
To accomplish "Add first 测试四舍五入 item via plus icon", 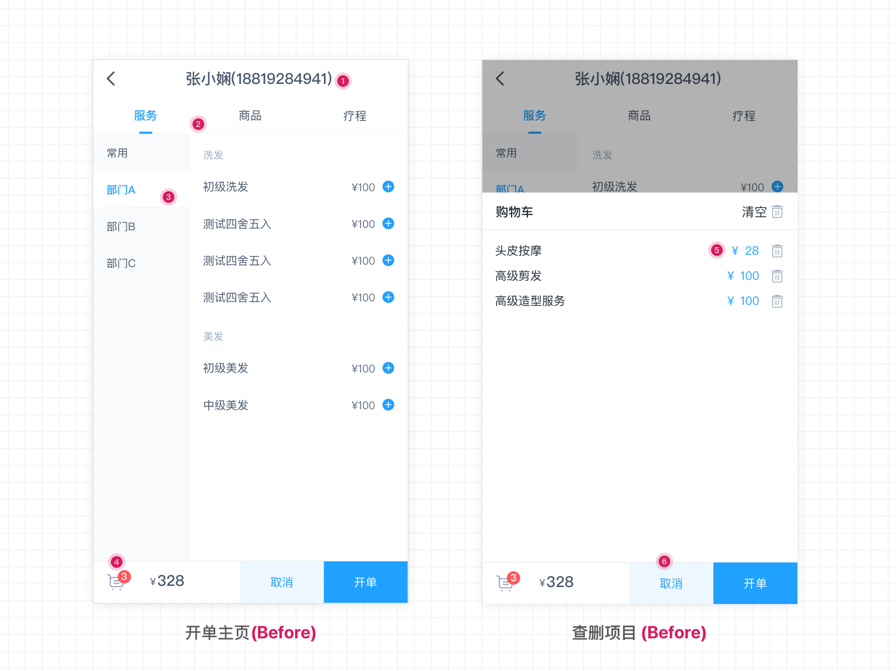I will [388, 223].
